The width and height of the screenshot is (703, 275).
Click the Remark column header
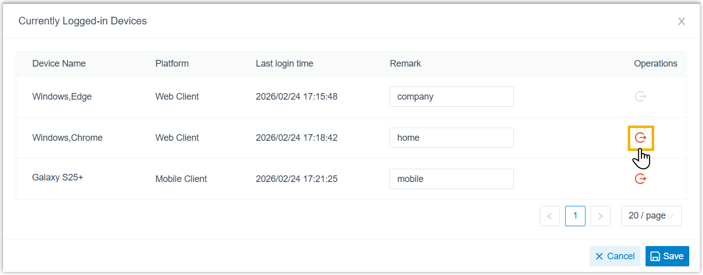tap(405, 64)
